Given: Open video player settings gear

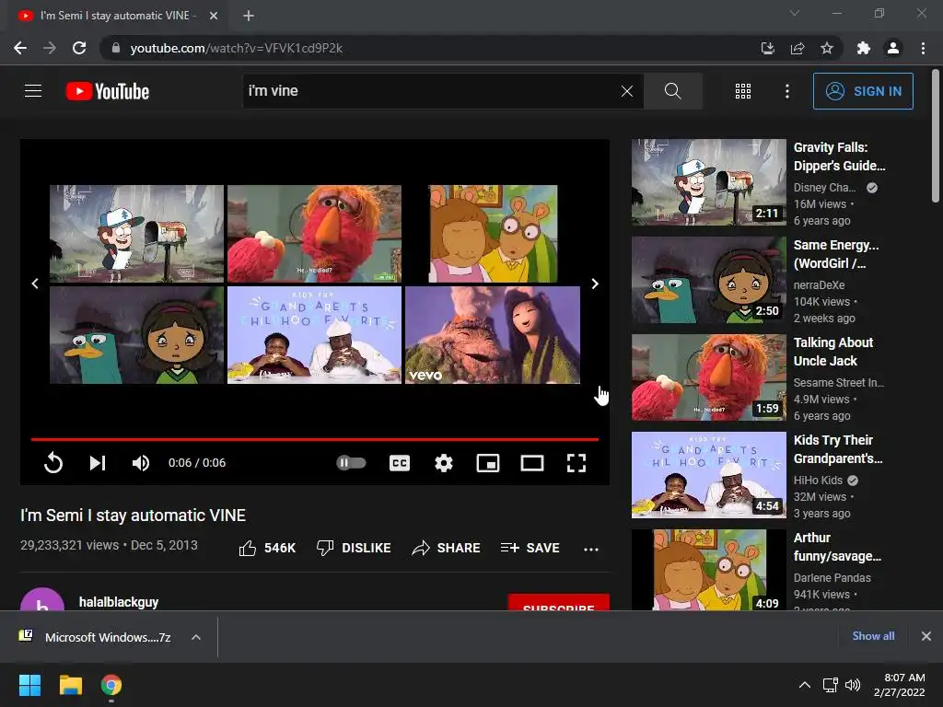Looking at the screenshot, I should (x=444, y=463).
